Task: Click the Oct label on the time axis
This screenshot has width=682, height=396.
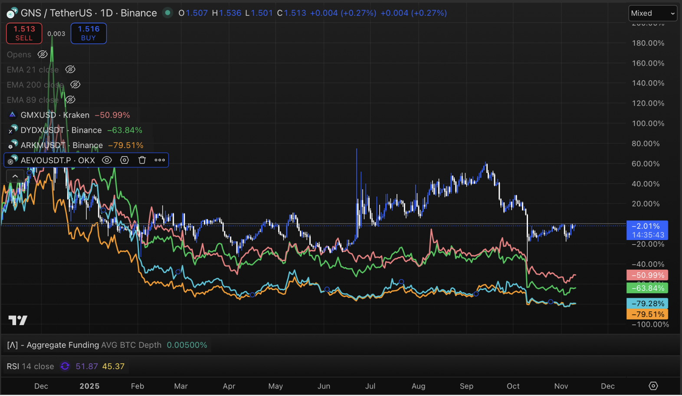Action: (513, 386)
